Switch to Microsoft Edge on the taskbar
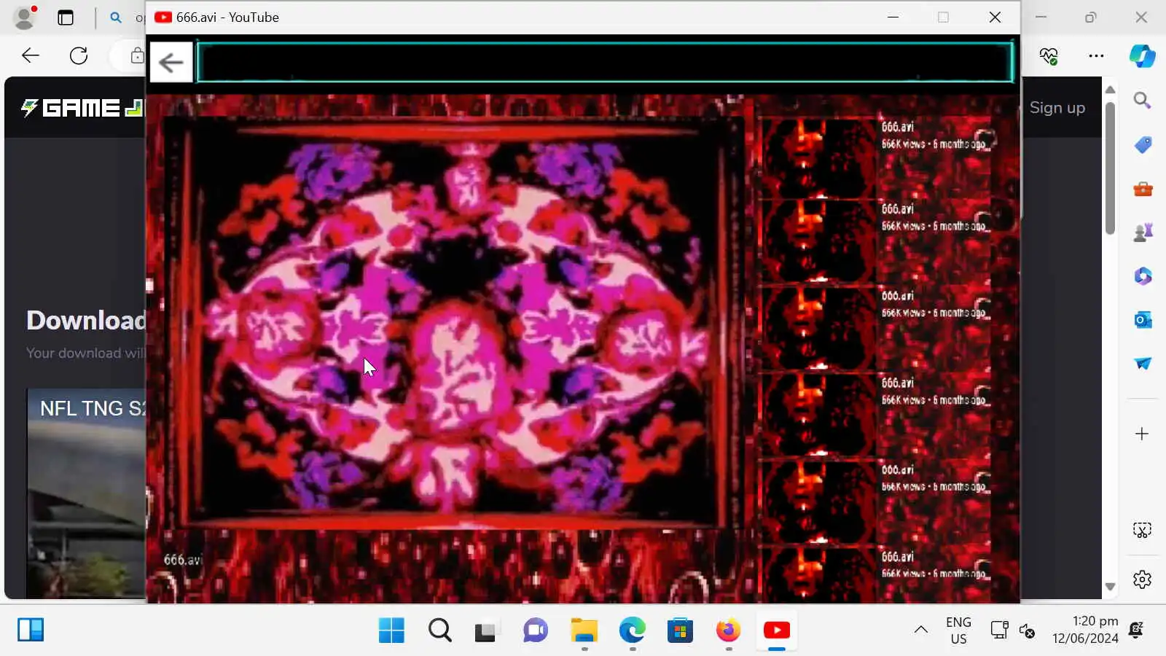1166x656 pixels. click(632, 630)
